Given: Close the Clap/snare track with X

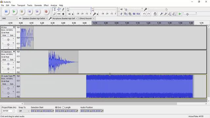Looking at the screenshot, I should click(x=2, y=52).
